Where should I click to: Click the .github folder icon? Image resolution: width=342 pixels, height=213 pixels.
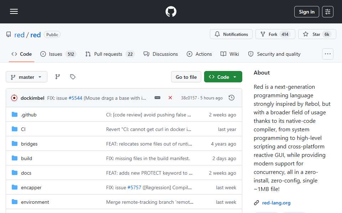[15, 115]
